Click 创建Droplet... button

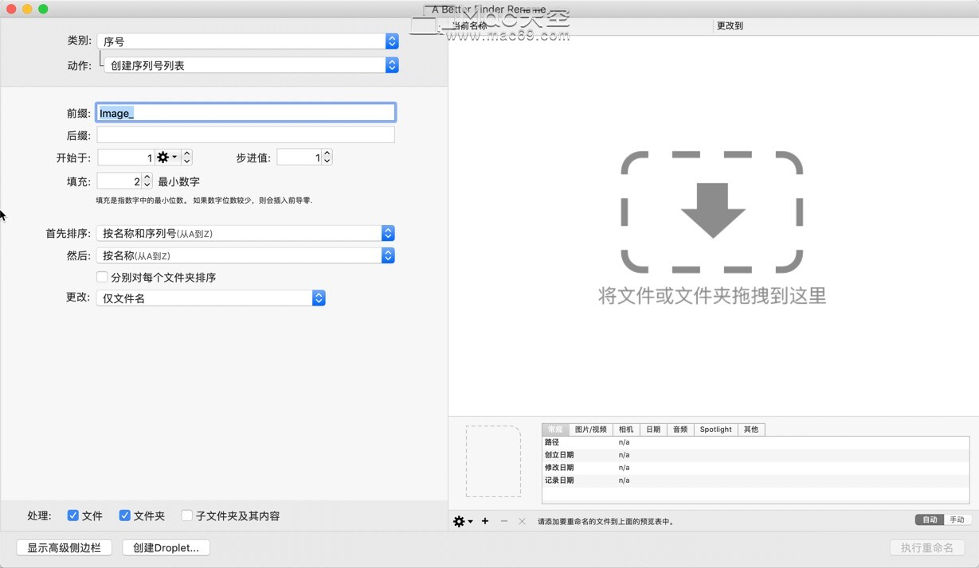[x=166, y=547]
